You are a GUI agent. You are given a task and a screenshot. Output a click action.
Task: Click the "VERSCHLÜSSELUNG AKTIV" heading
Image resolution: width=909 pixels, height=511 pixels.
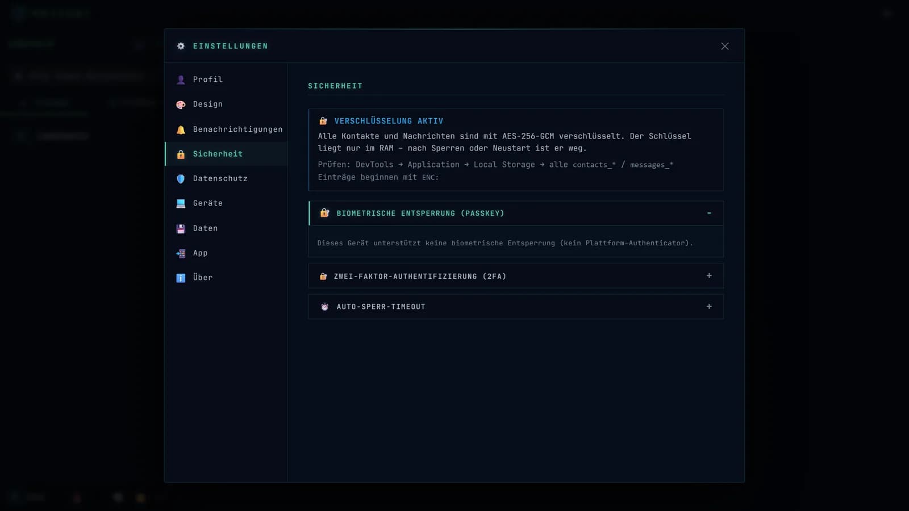tap(389, 121)
